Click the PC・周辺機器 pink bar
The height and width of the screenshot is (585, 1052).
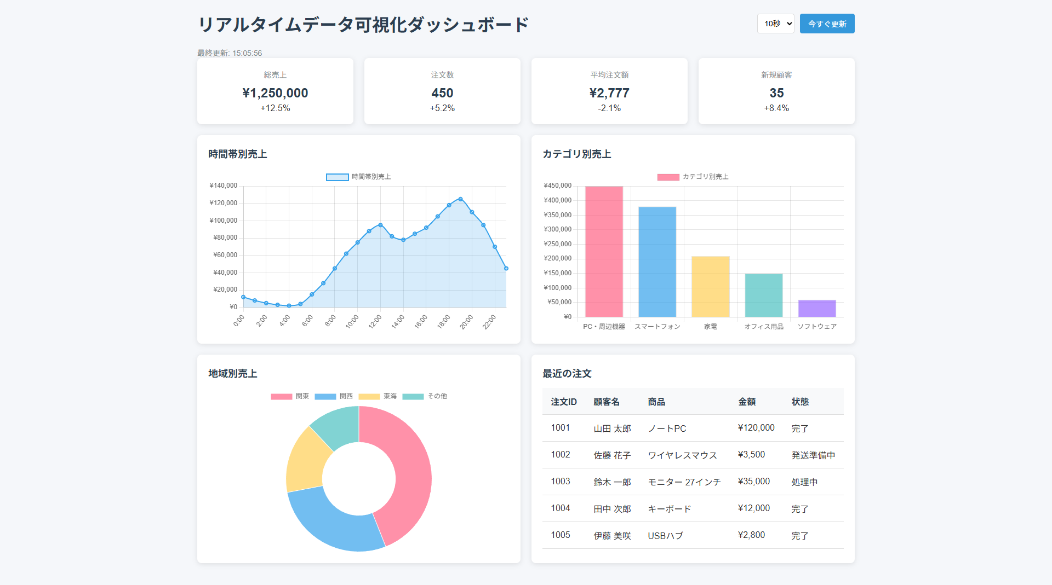(604, 252)
